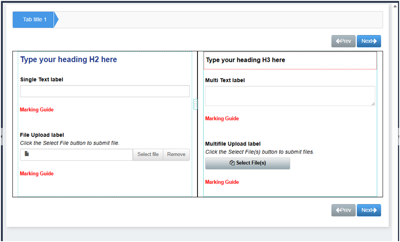Select the H2 heading text
The width and height of the screenshot is (400, 242).
(69, 60)
